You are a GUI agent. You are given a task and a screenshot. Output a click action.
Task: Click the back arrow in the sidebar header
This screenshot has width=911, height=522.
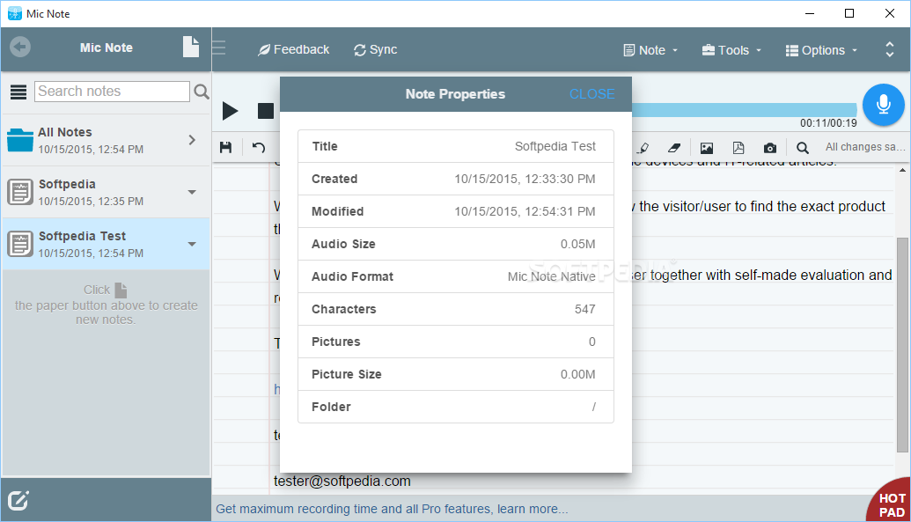[20, 47]
